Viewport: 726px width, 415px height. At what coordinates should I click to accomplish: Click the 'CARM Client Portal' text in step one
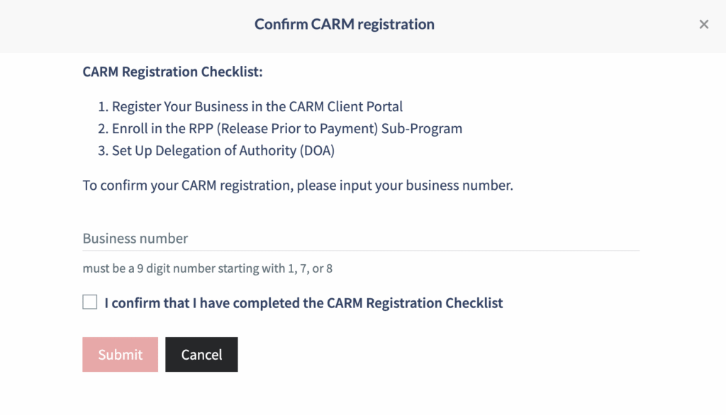pos(345,107)
